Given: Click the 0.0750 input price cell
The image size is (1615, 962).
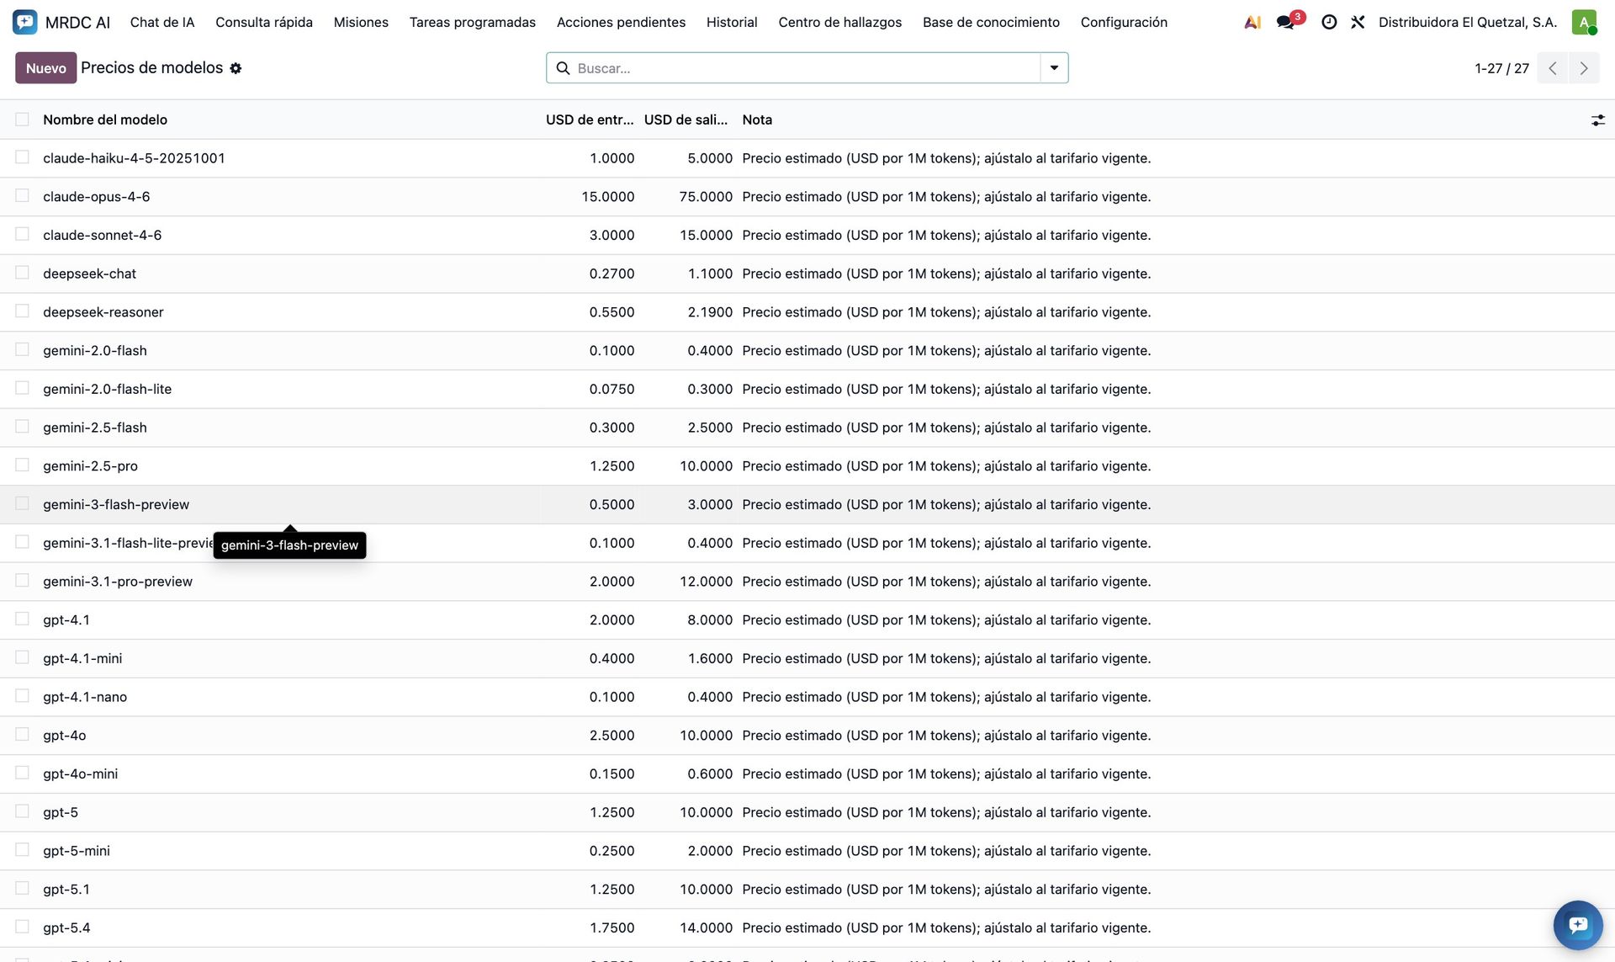Looking at the screenshot, I should tap(612, 389).
